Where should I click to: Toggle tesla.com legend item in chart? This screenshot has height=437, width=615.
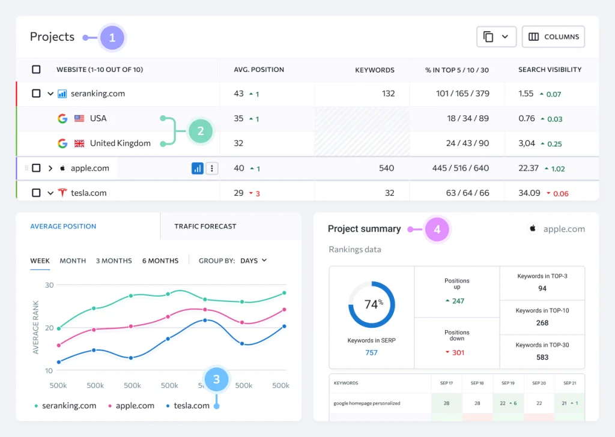click(x=188, y=406)
